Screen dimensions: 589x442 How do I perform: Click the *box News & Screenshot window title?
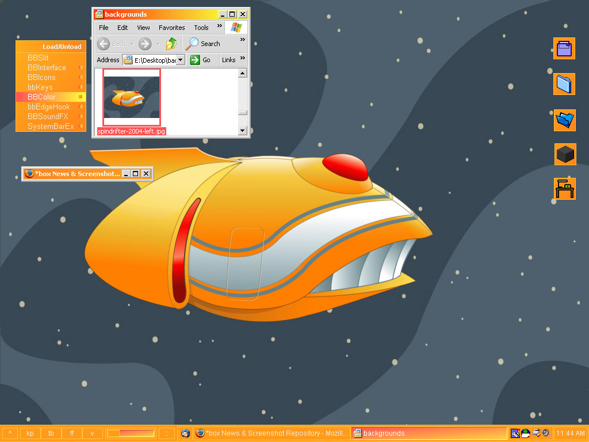coord(78,174)
